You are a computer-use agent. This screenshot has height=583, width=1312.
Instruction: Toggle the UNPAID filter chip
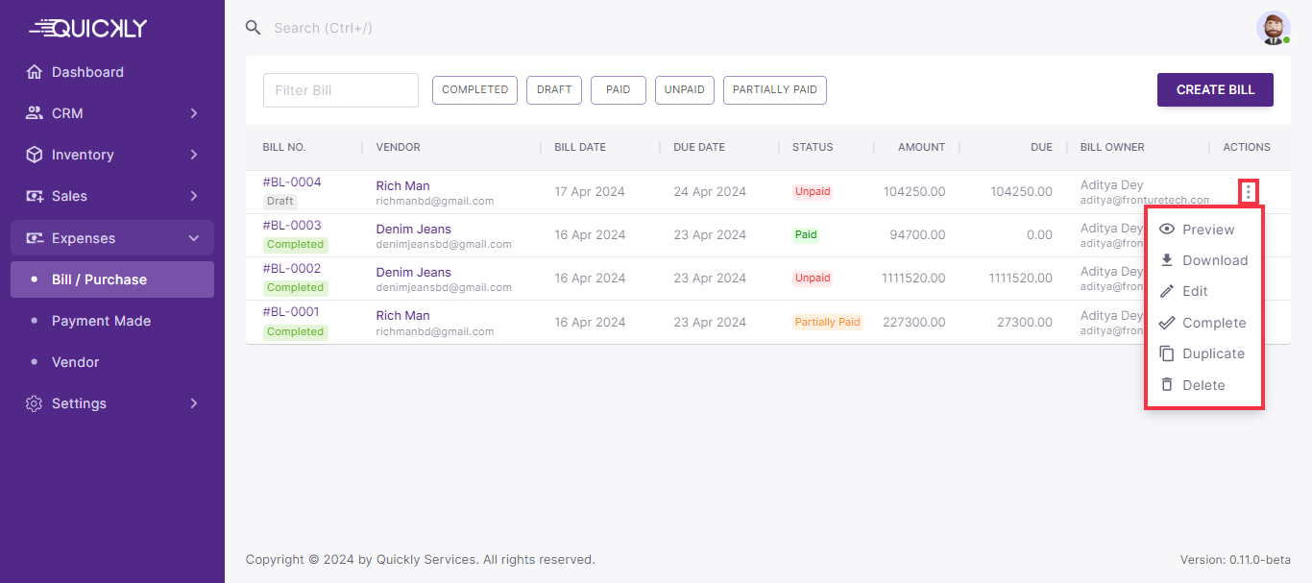coord(685,90)
